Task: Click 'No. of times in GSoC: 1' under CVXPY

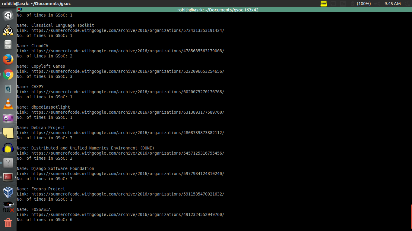Action: click(45, 97)
